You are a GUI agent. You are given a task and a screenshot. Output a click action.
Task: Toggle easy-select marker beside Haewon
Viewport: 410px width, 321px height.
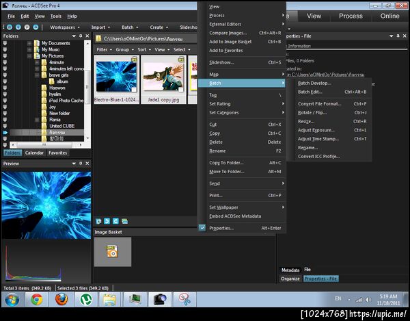pos(5,88)
